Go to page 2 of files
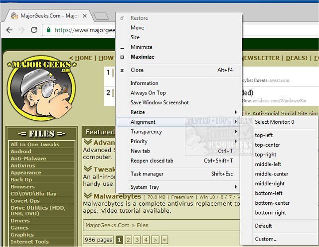The height and width of the screenshot is (247, 319). 128,240
